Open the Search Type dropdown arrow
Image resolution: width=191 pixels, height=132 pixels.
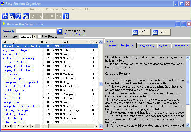[x=34, y=36]
